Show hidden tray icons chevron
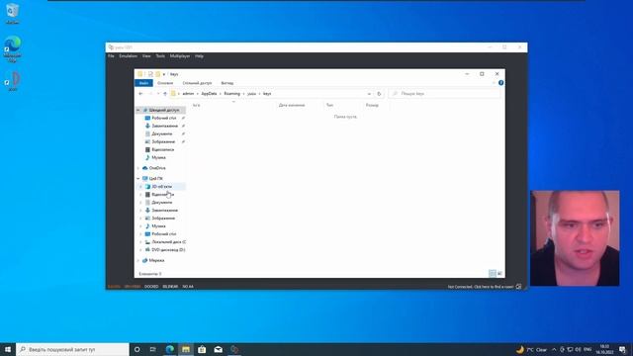Viewport: 633px width, 356px height. coord(554,349)
